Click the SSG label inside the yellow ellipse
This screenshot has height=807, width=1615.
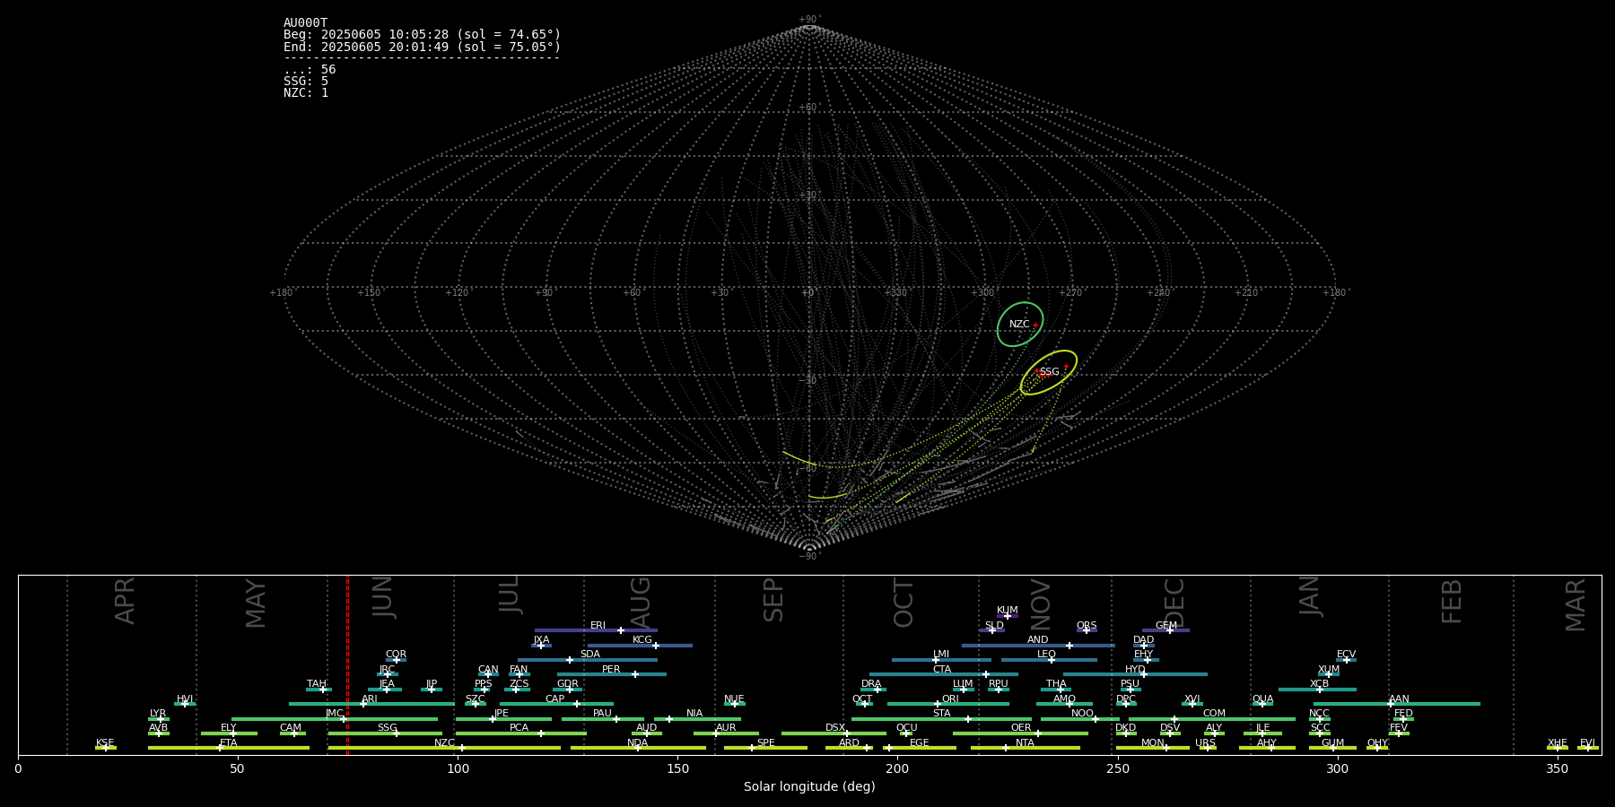coord(1049,372)
